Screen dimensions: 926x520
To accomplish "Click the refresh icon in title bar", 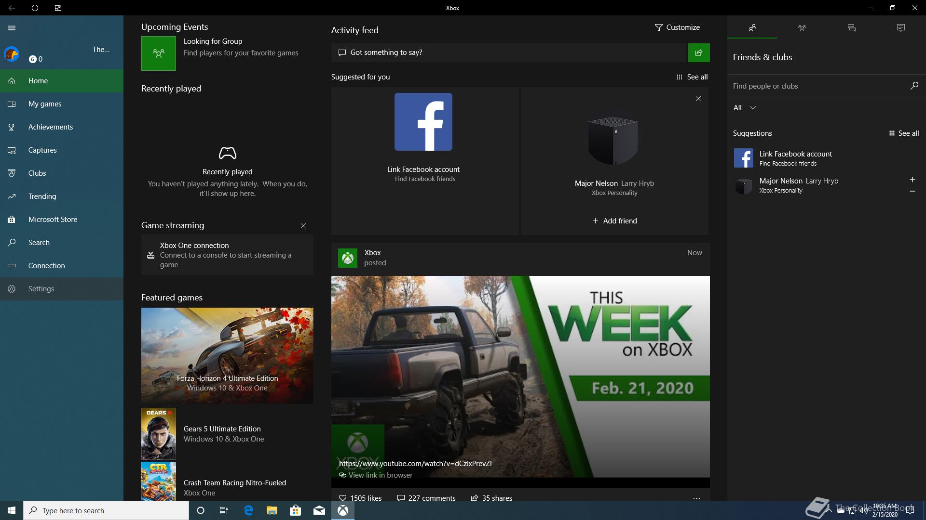I will pyautogui.click(x=35, y=8).
